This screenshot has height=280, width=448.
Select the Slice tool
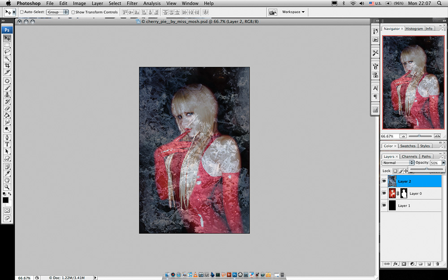coord(7,72)
